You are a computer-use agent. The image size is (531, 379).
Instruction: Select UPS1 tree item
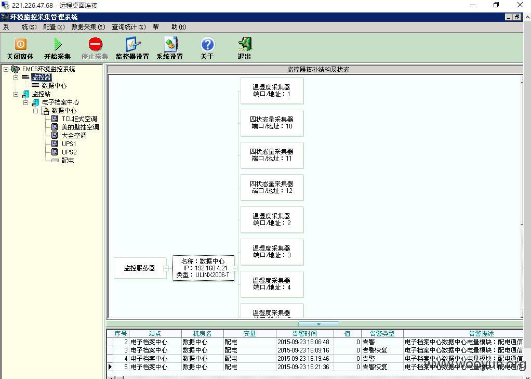point(69,143)
